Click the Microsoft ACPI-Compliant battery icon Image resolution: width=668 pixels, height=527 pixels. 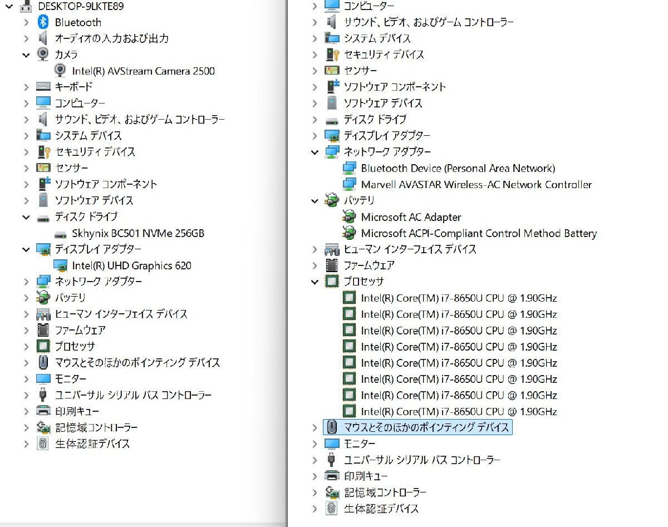pos(349,233)
